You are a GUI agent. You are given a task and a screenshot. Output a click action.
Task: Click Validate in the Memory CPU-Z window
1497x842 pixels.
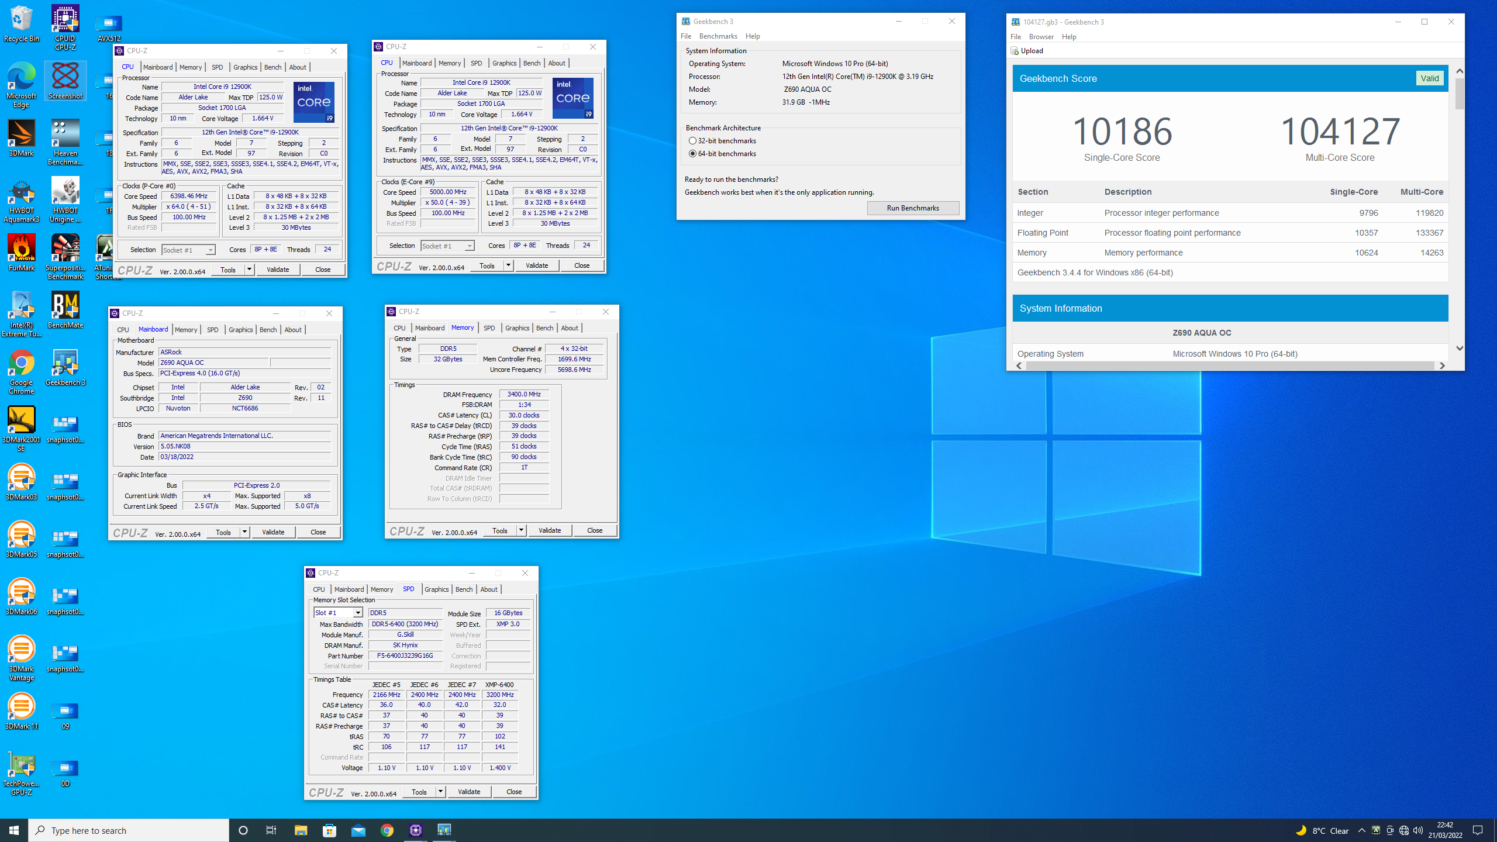tap(550, 530)
